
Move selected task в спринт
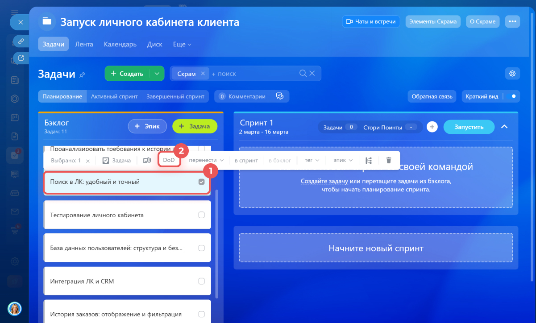pyautogui.click(x=246, y=160)
